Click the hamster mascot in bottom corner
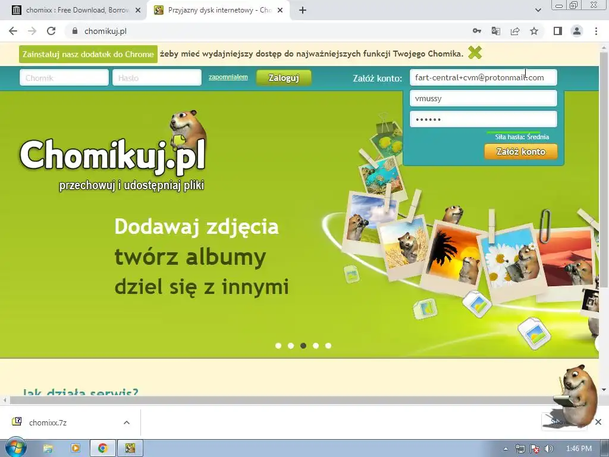 576,396
